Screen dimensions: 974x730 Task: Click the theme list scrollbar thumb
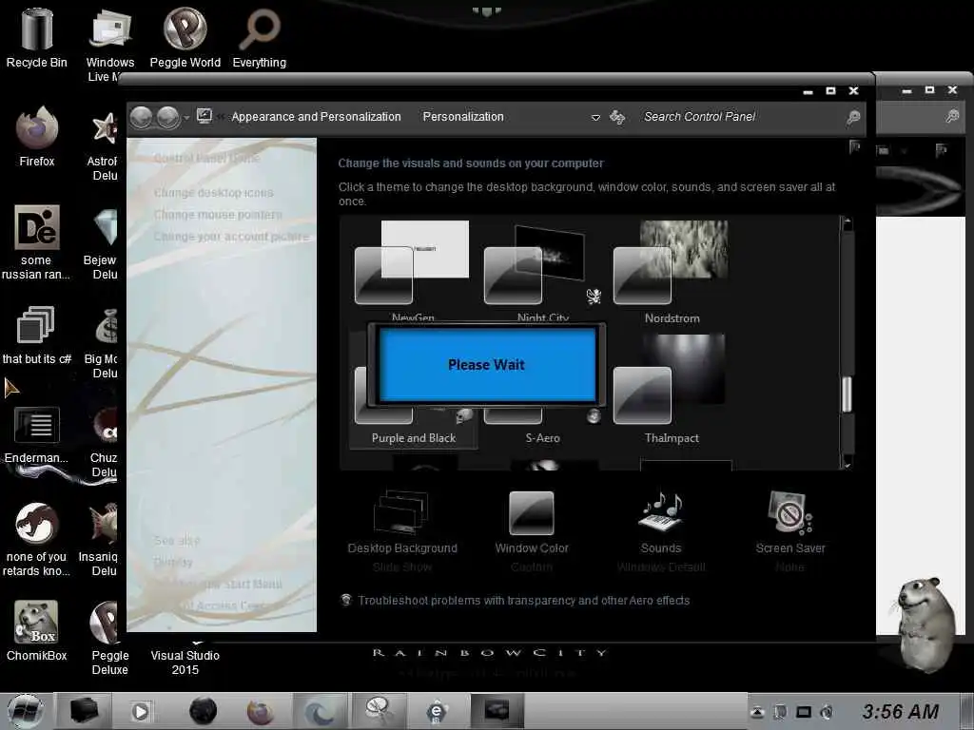pos(847,394)
